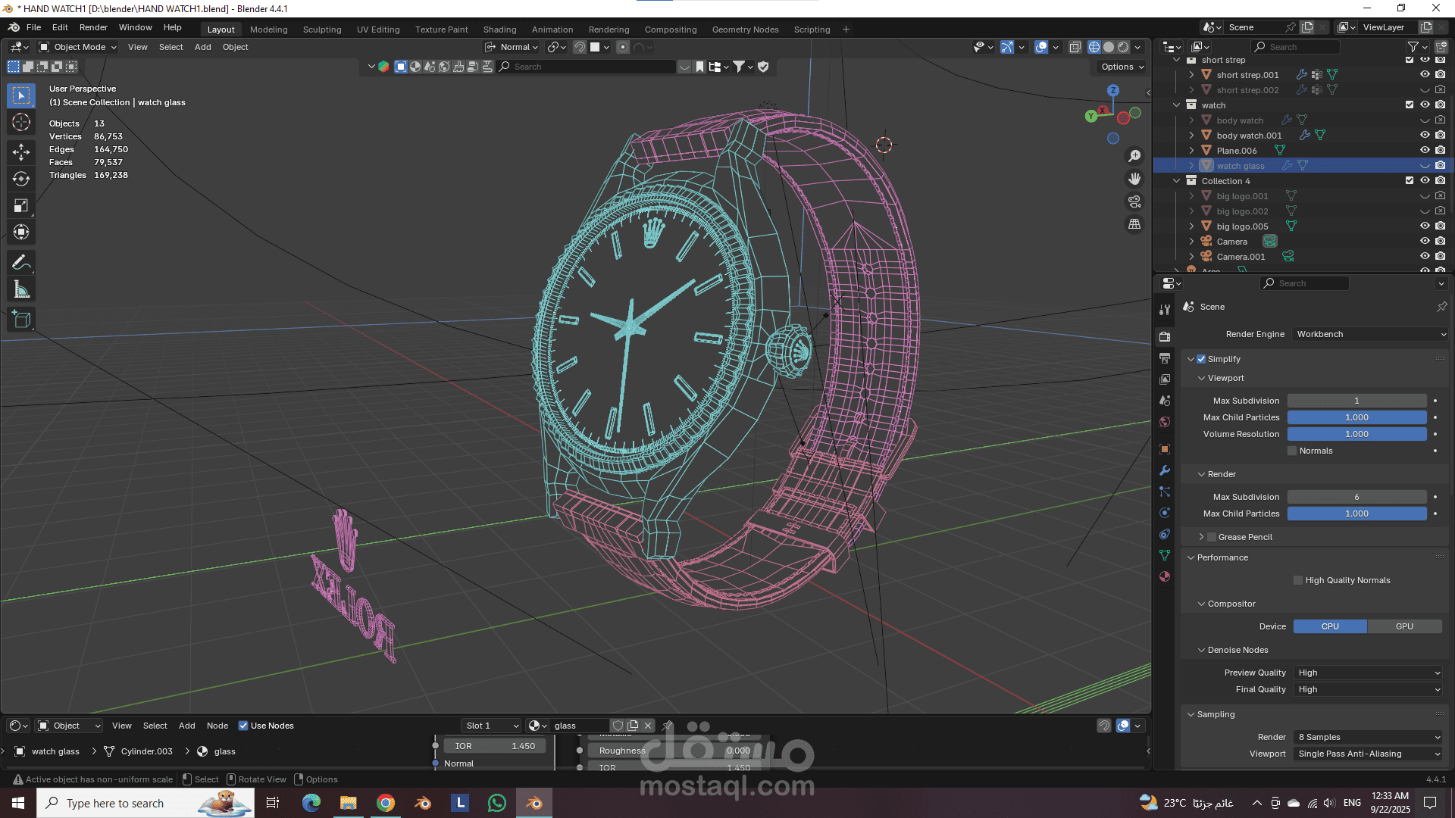Click the properties editor Search field
This screenshot has height=818, width=1455.
(1305, 283)
